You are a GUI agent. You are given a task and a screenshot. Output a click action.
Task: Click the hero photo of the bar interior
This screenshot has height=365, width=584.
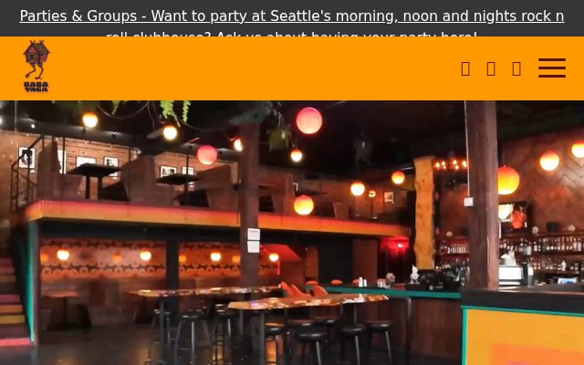[x=292, y=233]
